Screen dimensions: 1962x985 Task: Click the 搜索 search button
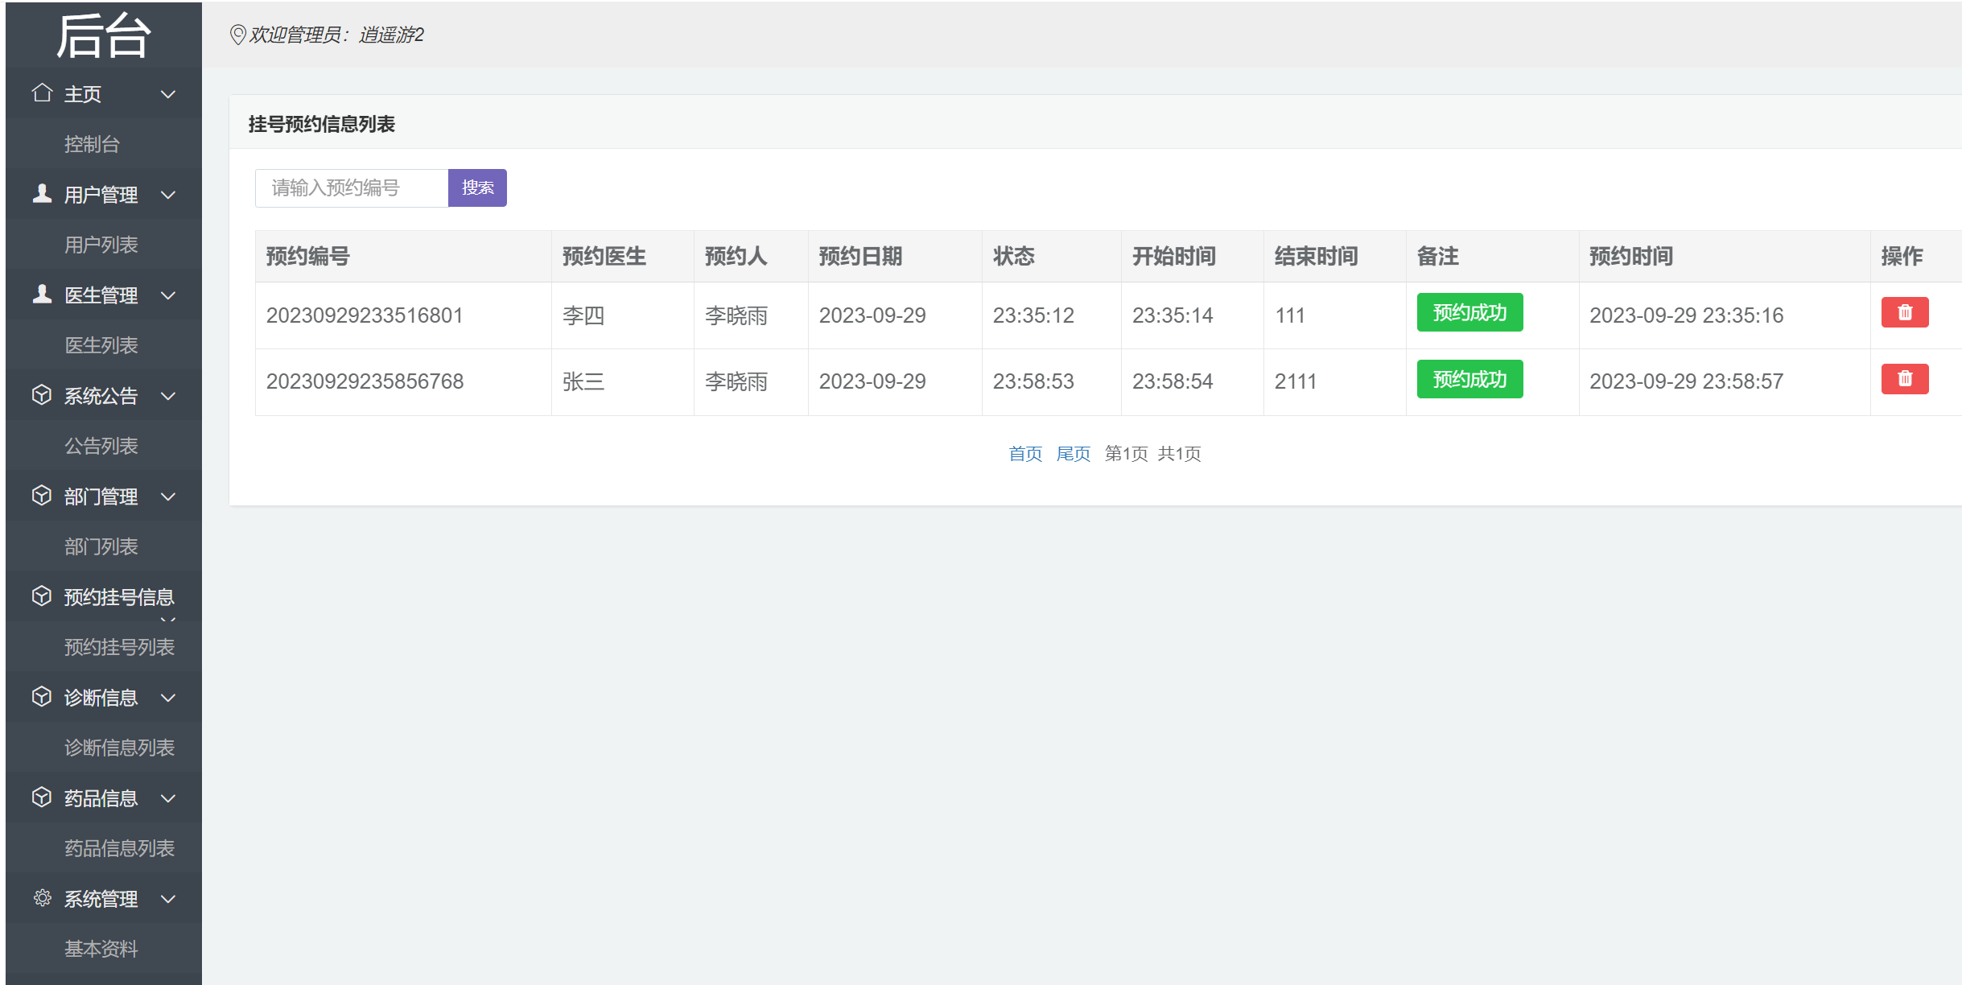[478, 187]
